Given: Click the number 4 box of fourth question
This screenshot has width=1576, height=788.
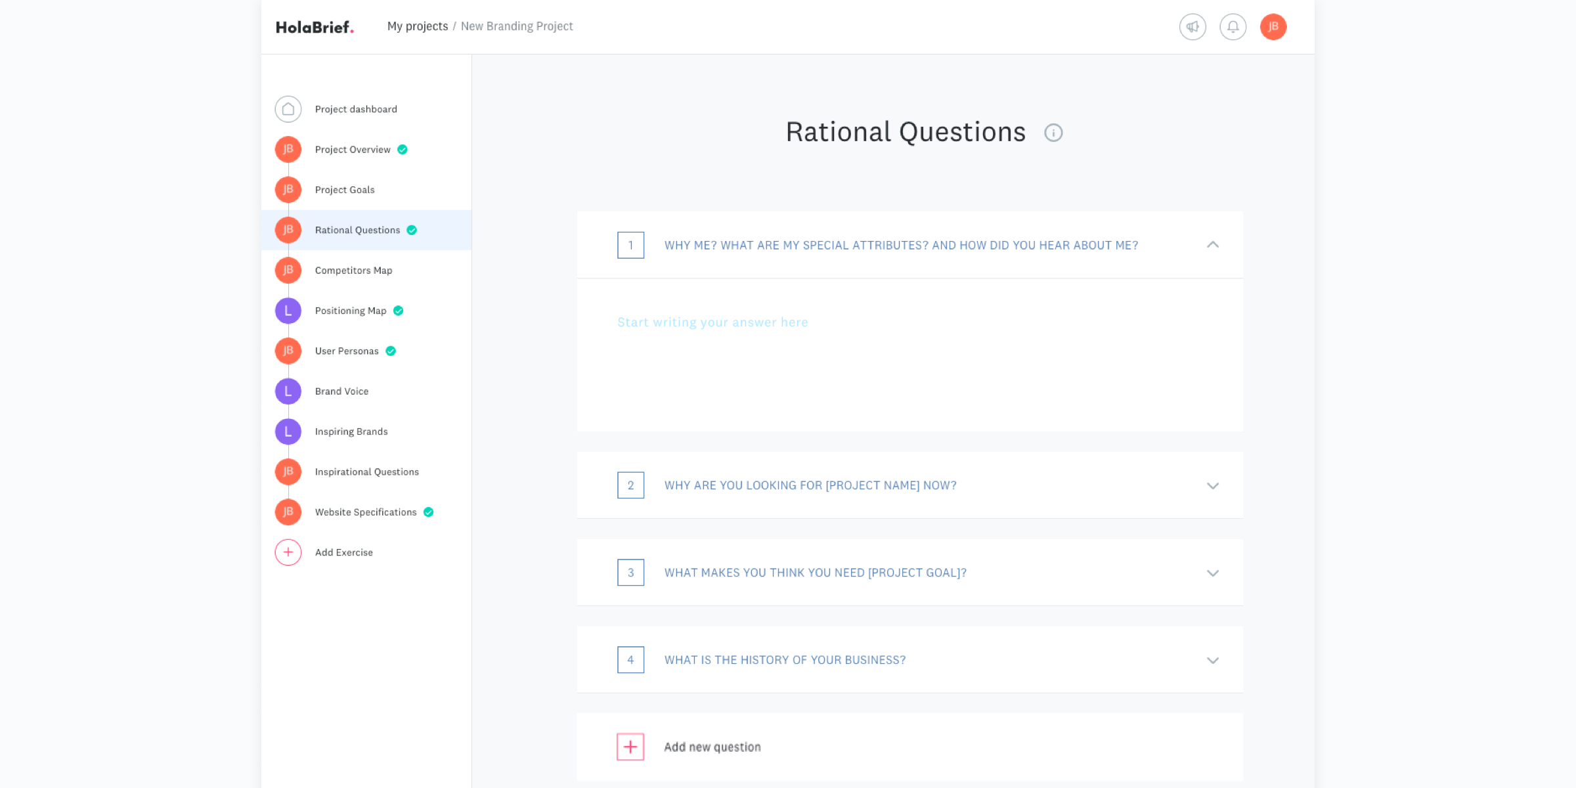Looking at the screenshot, I should pos(630,660).
